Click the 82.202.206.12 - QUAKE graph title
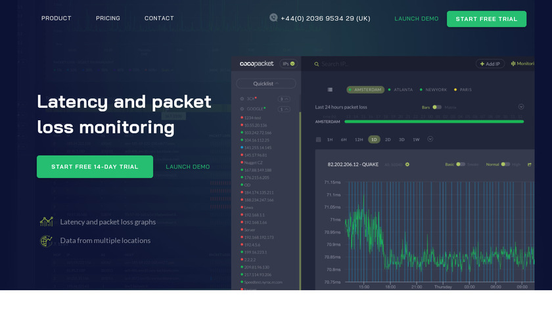552x310 pixels. point(353,164)
